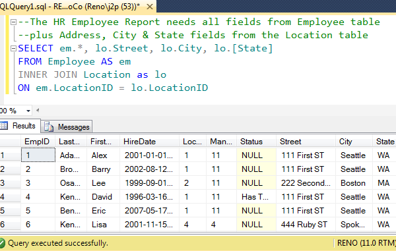Click the '2001-01-01...' hire date cell
Screen dimensions: 396x251
pos(150,155)
